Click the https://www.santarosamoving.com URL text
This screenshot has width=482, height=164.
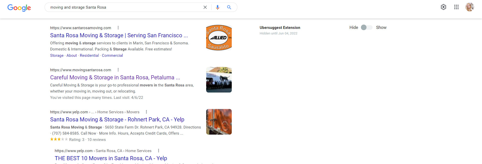[x=81, y=28]
